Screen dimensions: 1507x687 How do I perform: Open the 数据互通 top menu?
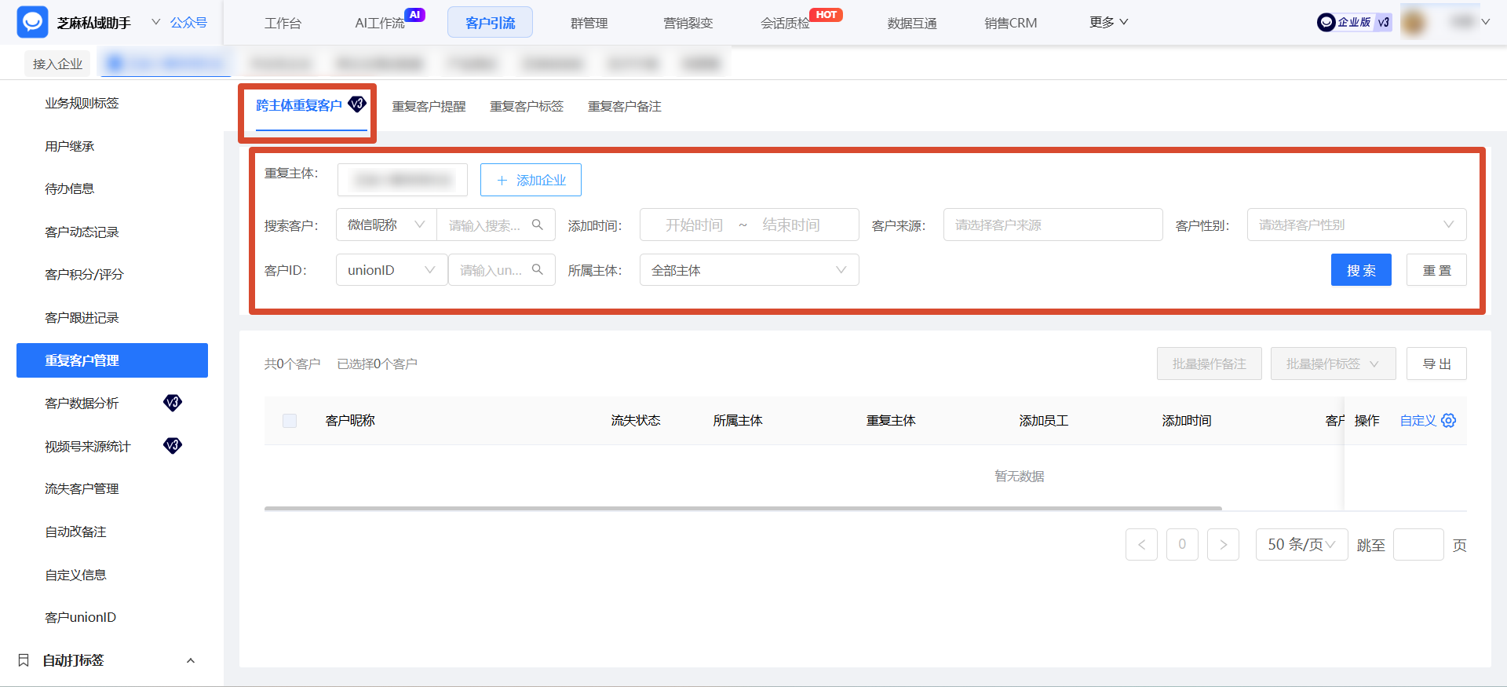click(912, 23)
